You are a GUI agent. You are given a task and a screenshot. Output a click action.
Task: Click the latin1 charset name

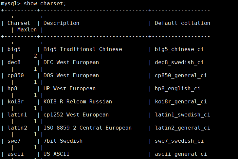pos(17,115)
